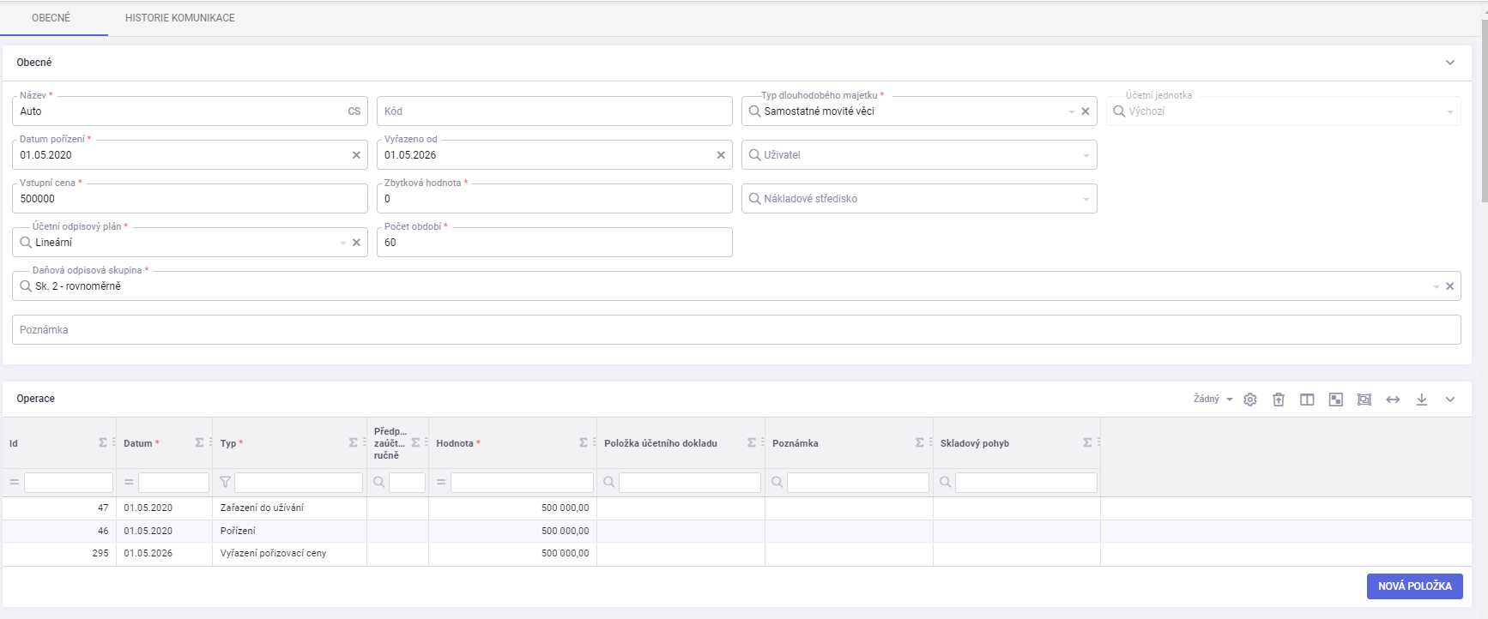Click the Id cell '295'
Image resolution: width=1488 pixels, height=619 pixels.
100,554
